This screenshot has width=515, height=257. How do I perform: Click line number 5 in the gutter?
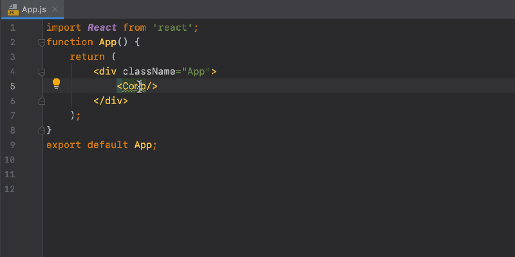tap(13, 86)
